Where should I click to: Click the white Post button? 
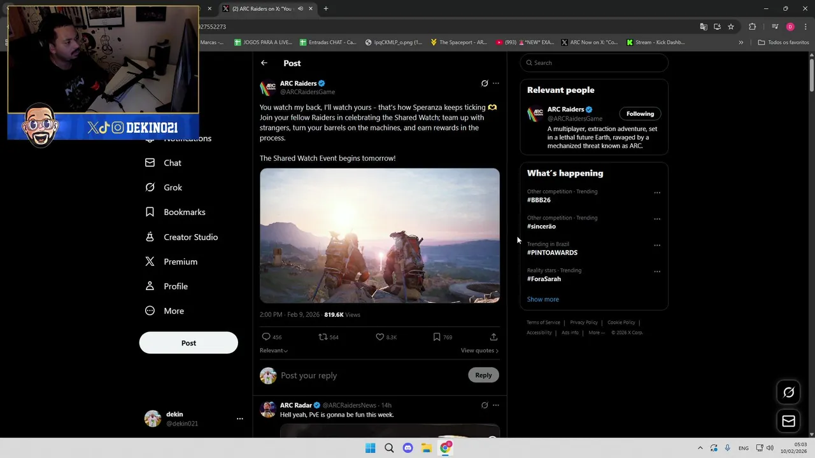[x=188, y=343]
